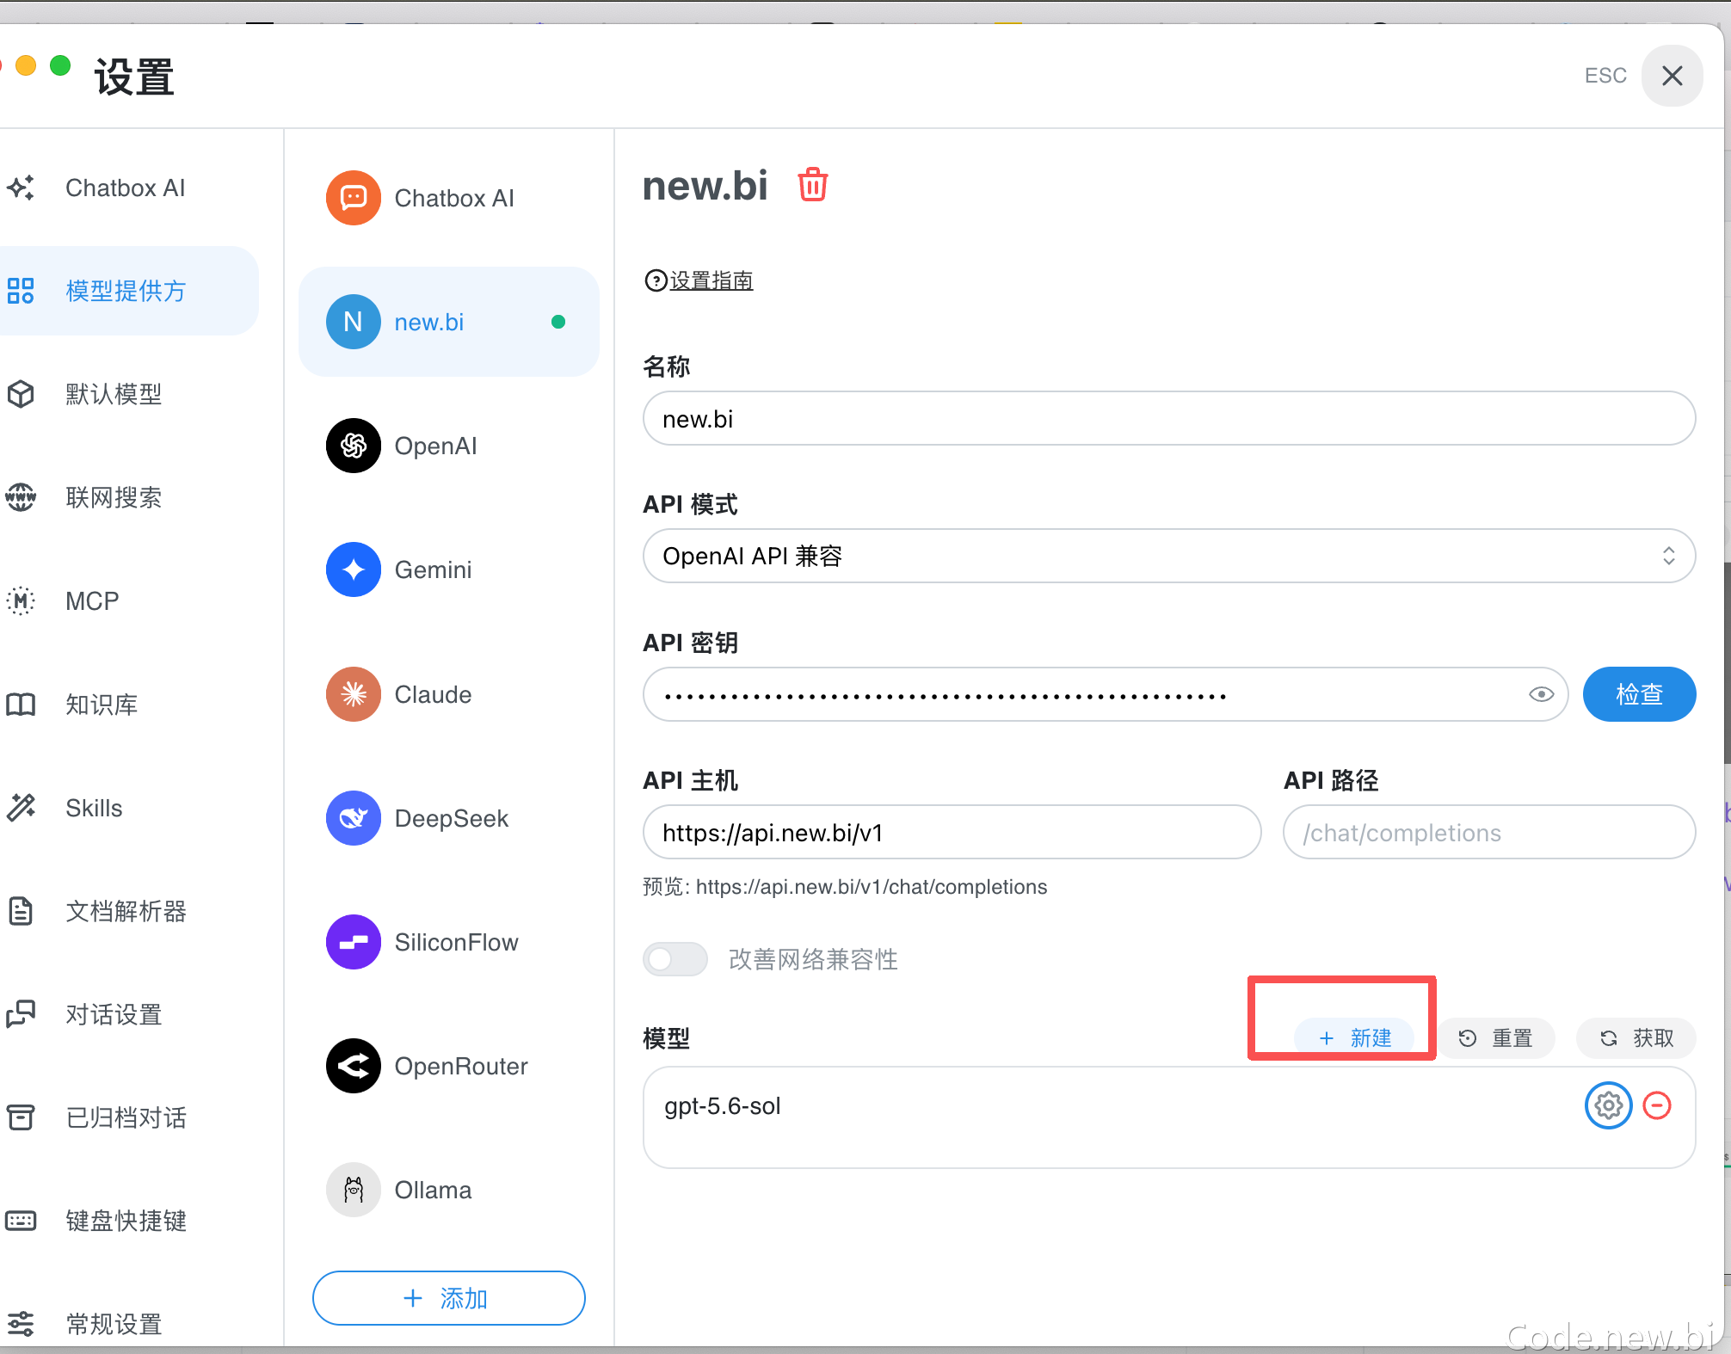Click the MCP sidebar icon
1731x1354 pixels.
click(x=21, y=600)
